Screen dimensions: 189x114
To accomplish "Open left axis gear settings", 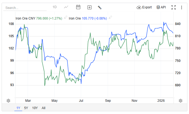I will click(x=8, y=101).
